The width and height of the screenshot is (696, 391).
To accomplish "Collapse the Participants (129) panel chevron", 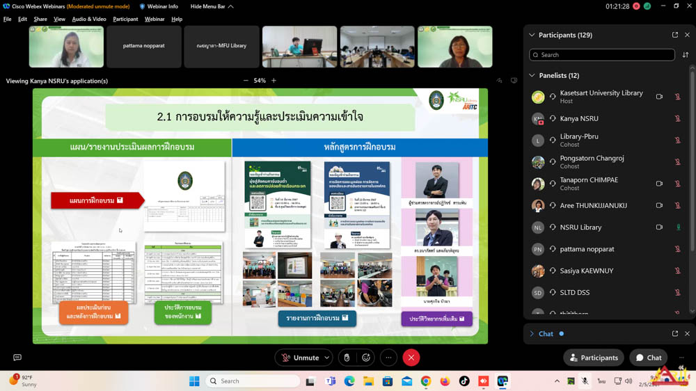I will tap(532, 35).
